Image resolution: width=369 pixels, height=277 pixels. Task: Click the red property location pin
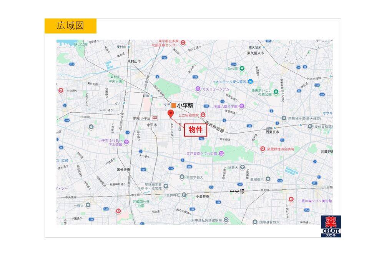click(x=171, y=113)
